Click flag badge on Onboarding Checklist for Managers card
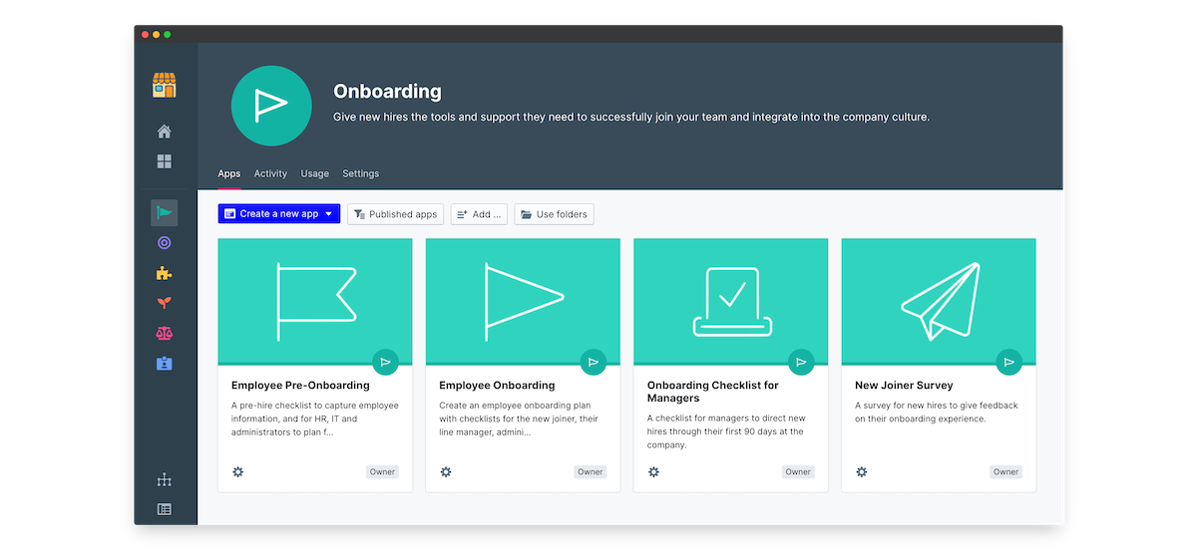 [801, 362]
